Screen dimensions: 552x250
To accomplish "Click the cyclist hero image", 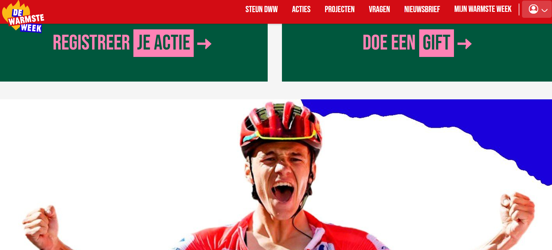I will tap(276, 175).
